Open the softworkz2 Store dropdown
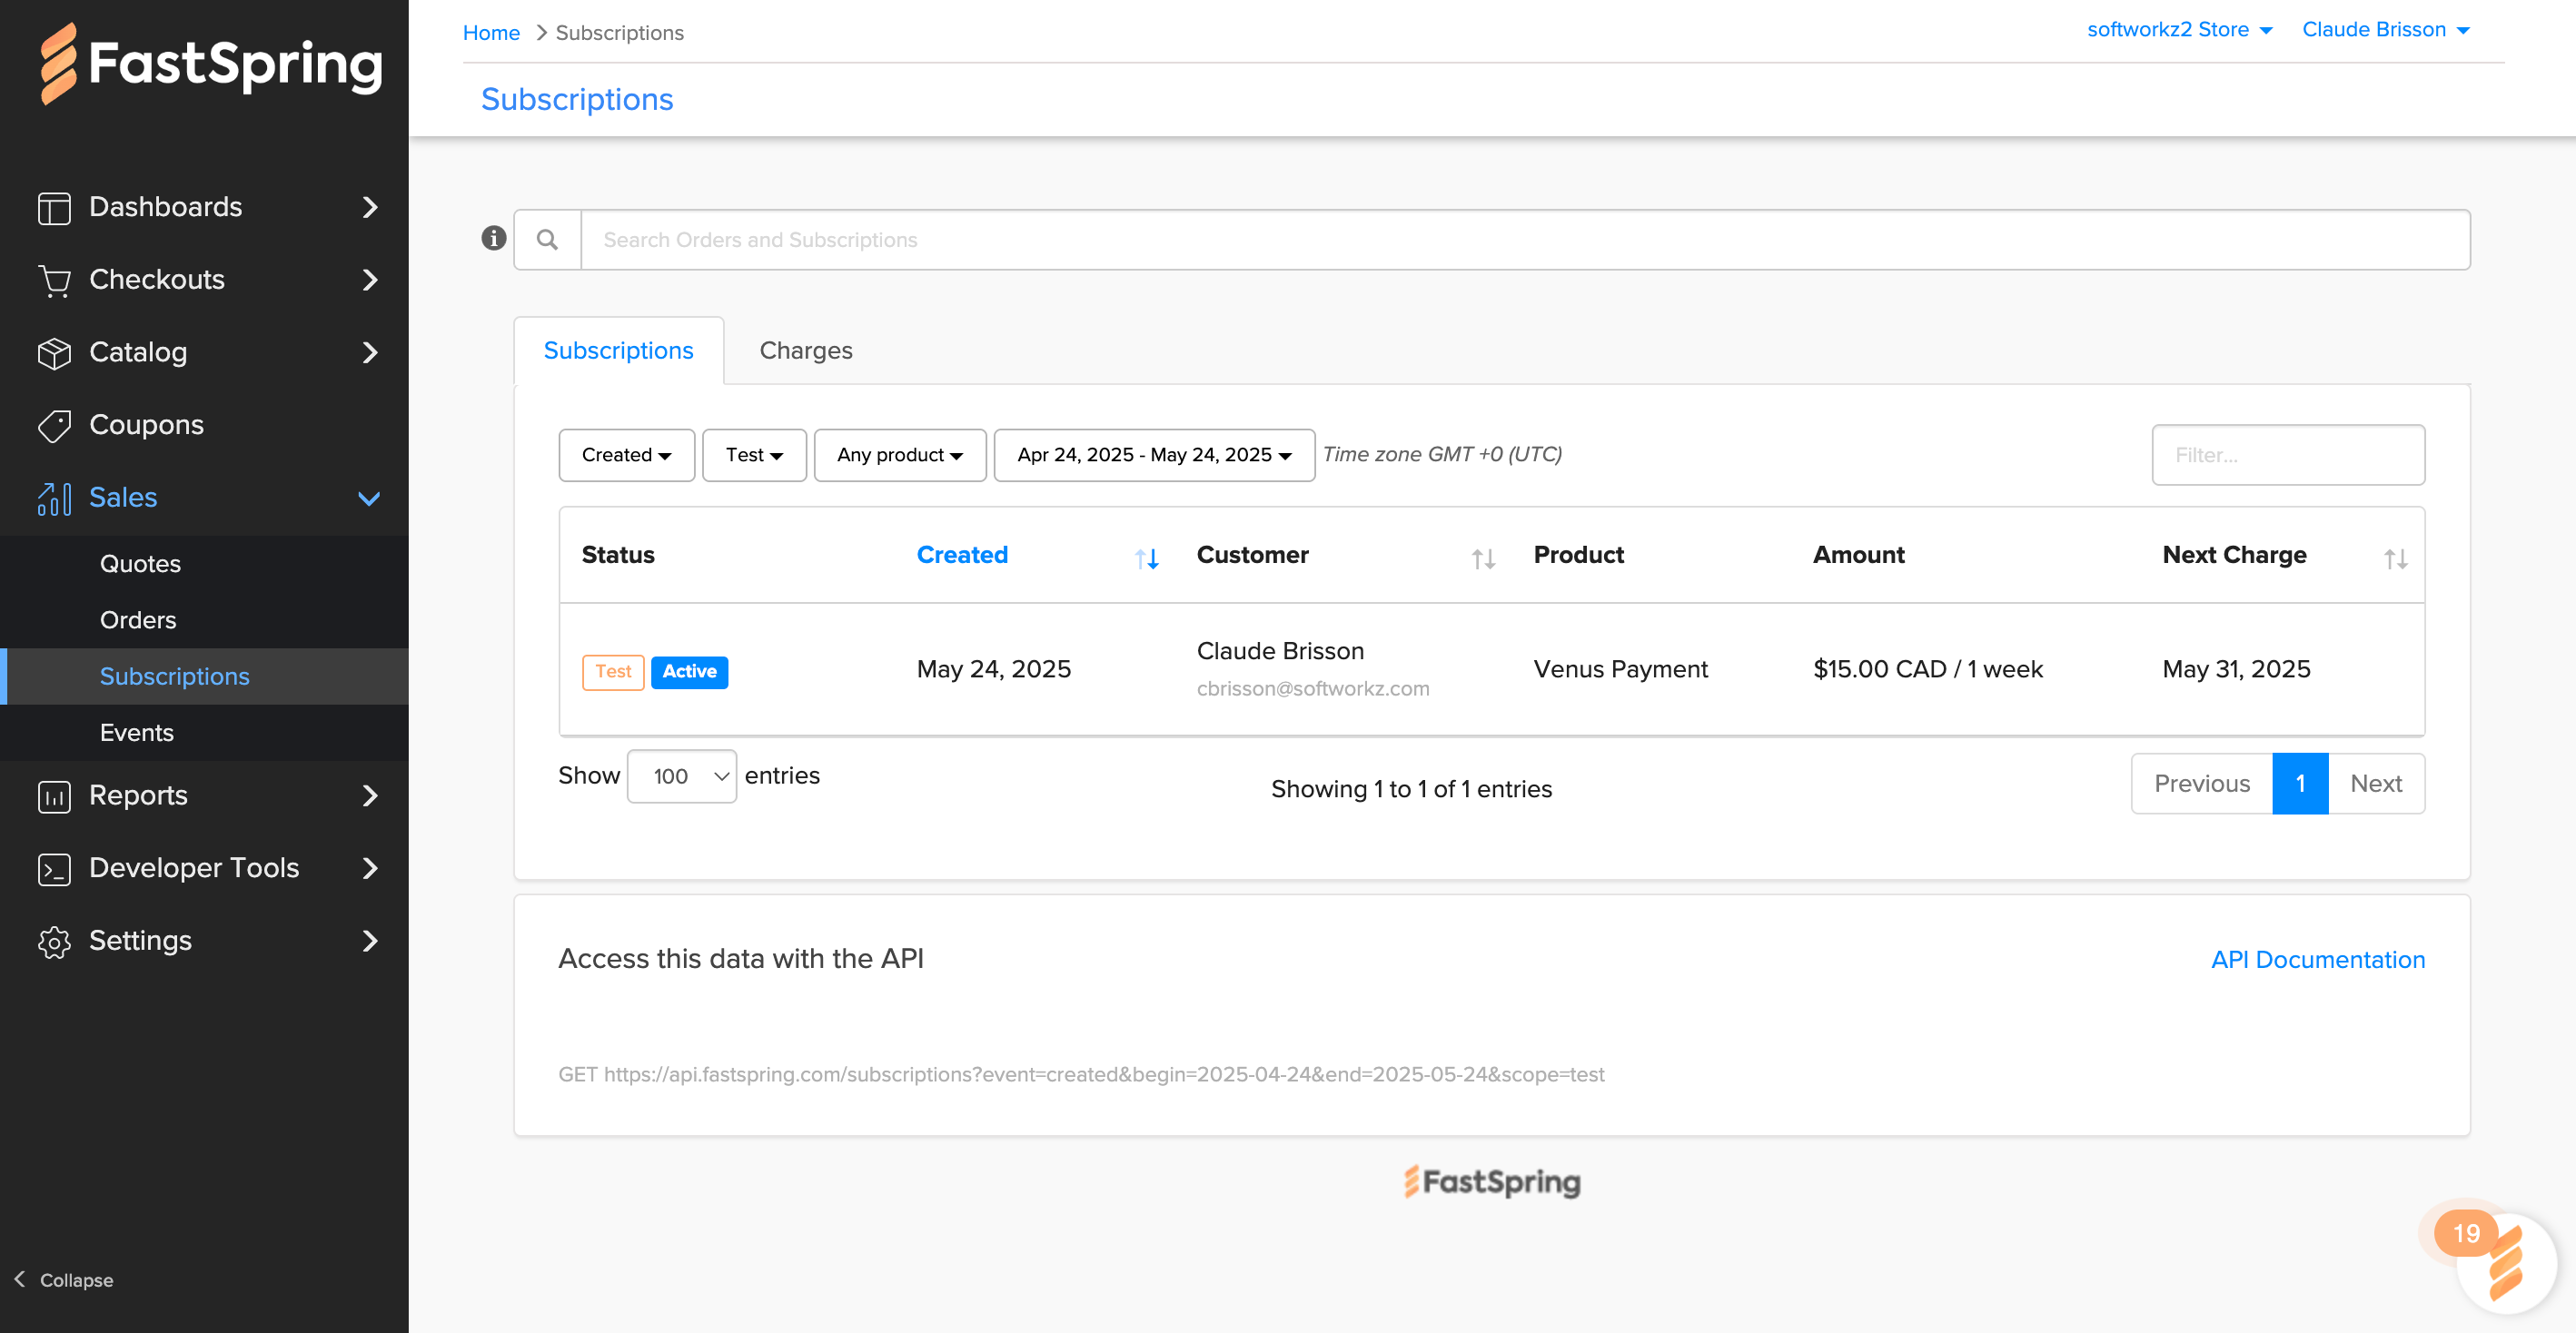Image resolution: width=2576 pixels, height=1333 pixels. 2179,30
